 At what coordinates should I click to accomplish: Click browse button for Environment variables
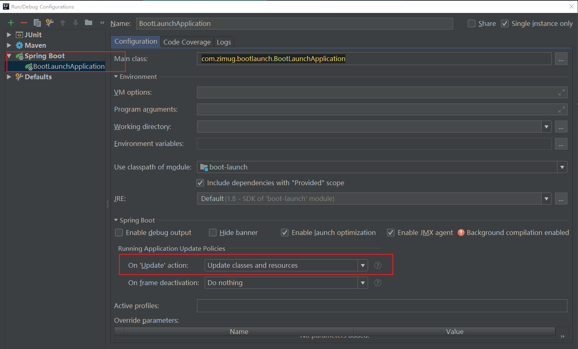coord(561,144)
